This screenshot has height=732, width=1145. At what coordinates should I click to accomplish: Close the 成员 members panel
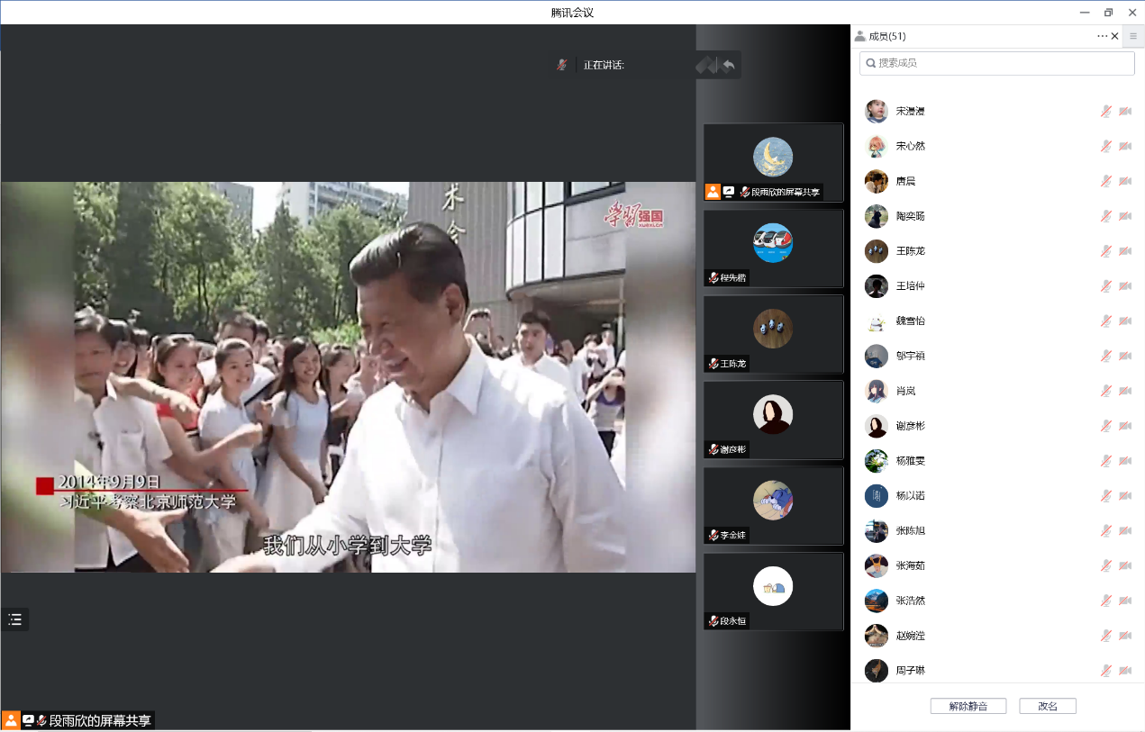pyautogui.click(x=1115, y=36)
